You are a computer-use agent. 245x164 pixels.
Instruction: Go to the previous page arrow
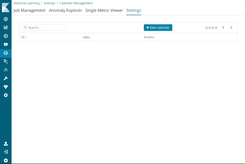pos(223,27)
